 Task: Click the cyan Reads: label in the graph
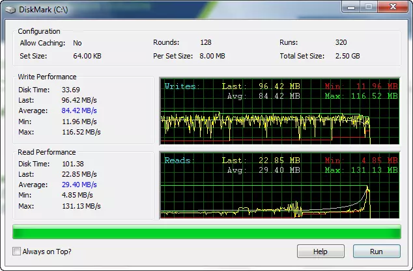click(x=179, y=161)
